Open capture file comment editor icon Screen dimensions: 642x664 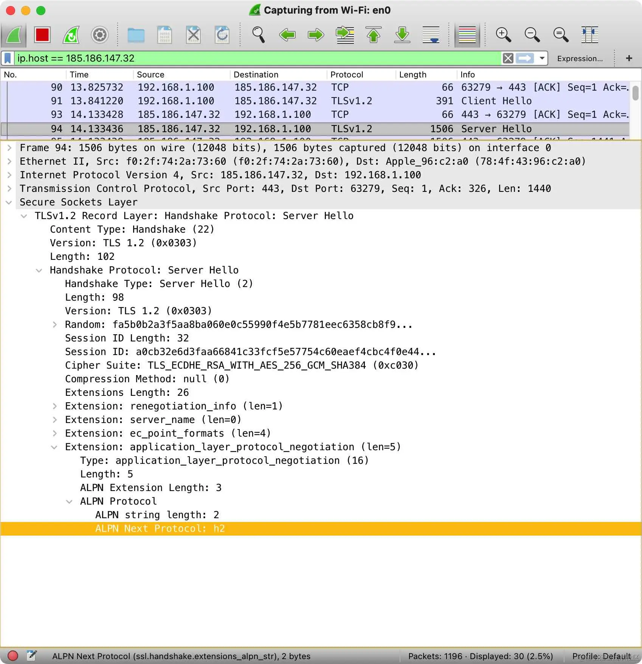tap(32, 656)
